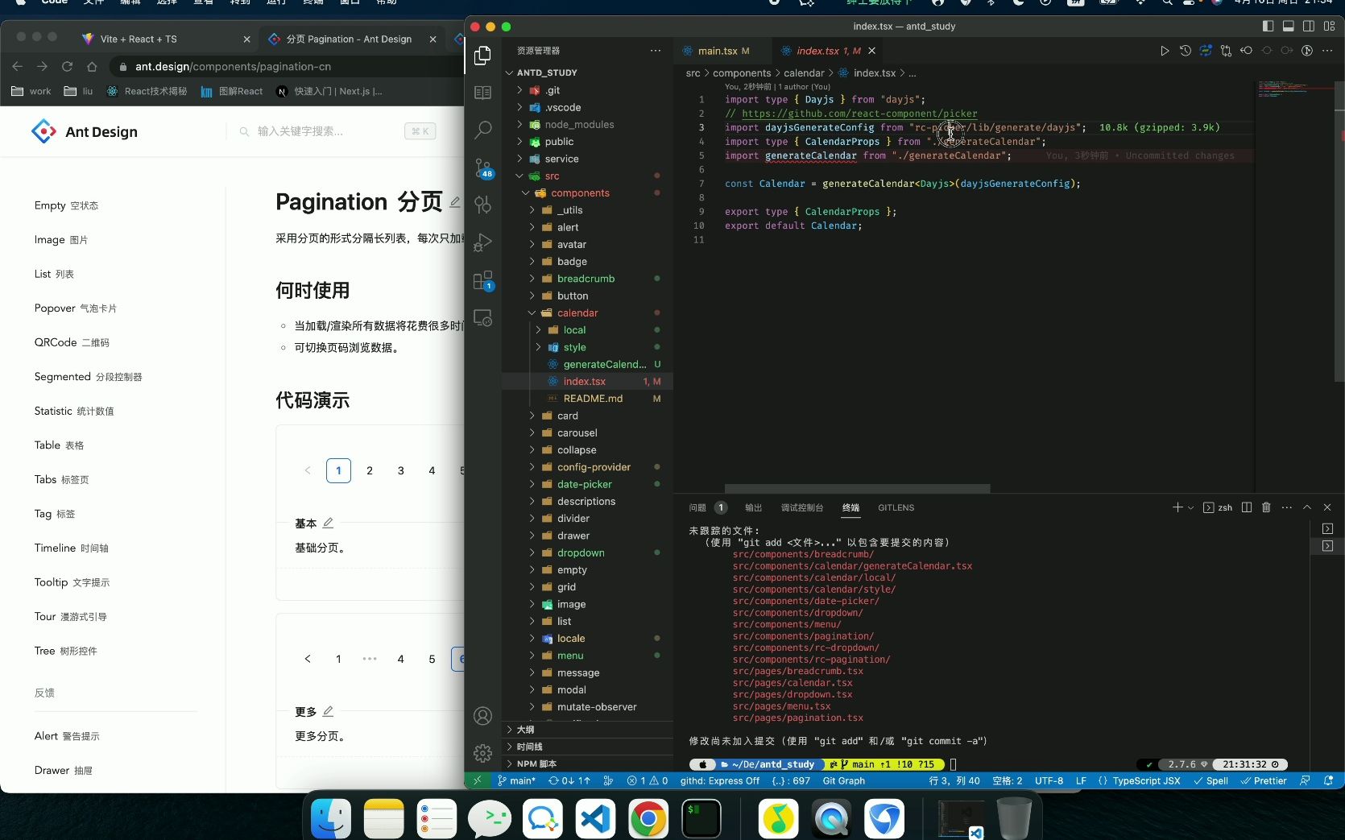Image resolution: width=1345 pixels, height=840 pixels.
Task: Open more actions in the editor toolbar
Action: coord(1327,51)
